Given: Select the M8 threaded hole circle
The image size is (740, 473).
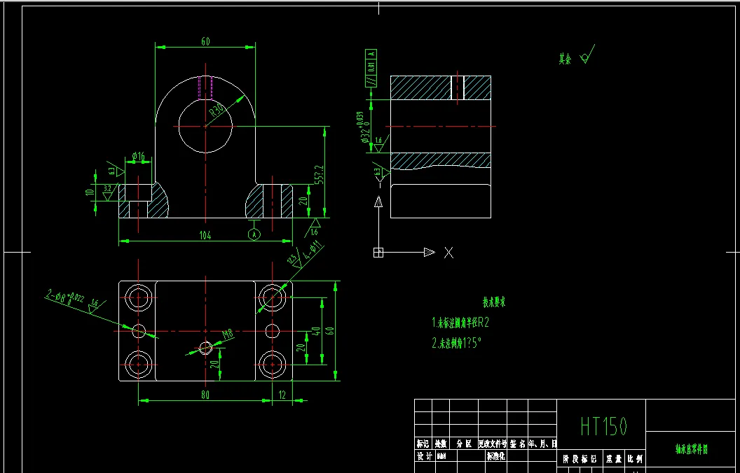Looking at the screenshot, I should point(205,348).
